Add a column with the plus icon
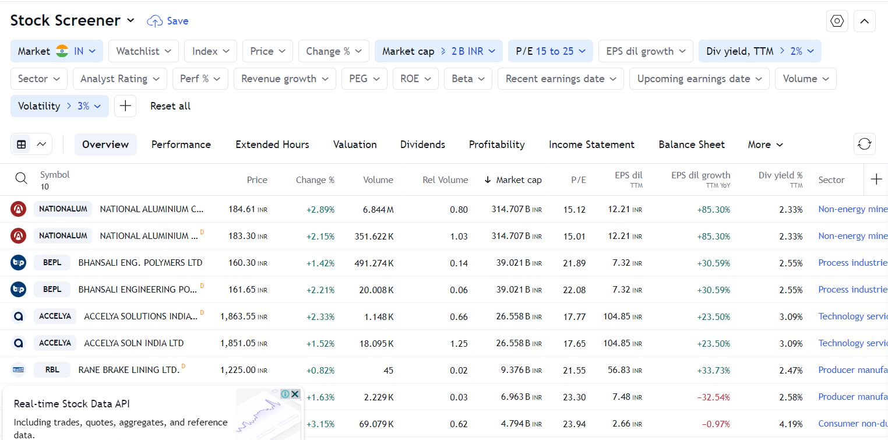This screenshot has width=888, height=440. pos(876,179)
